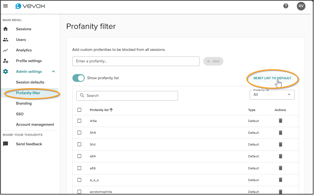Image resolution: width=314 pixels, height=195 pixels.
Task: Click the Send feedback chat icon
Action: pyautogui.click(x=6, y=144)
